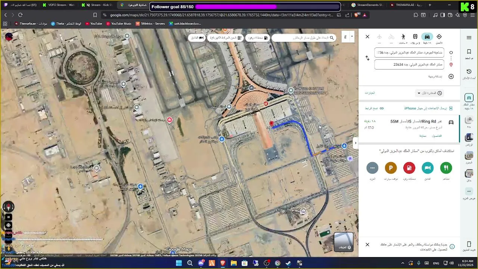Click the add destination plus icon

(x=451, y=77)
